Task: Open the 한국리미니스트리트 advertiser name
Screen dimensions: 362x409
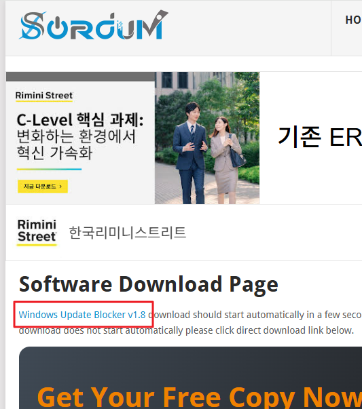Action: pyautogui.click(x=128, y=233)
